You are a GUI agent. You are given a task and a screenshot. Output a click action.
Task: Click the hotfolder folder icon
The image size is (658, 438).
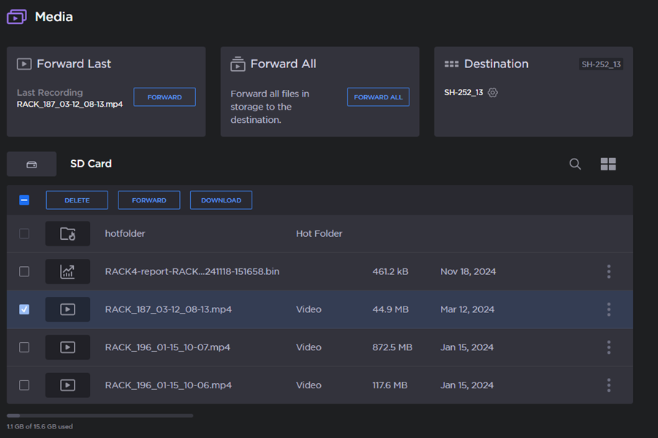coord(67,234)
